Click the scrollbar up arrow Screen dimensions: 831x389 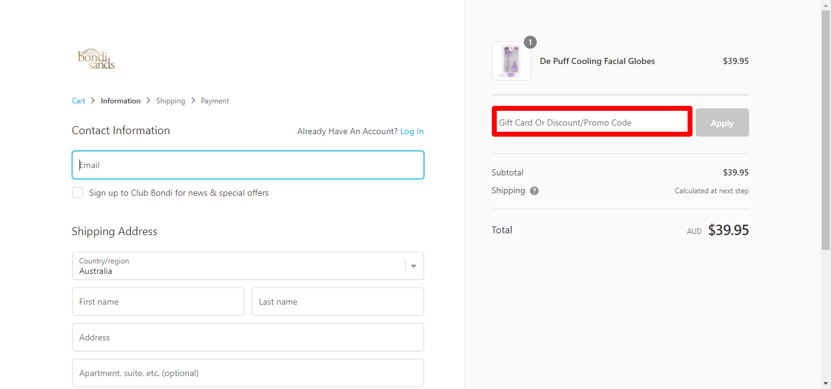825,5
